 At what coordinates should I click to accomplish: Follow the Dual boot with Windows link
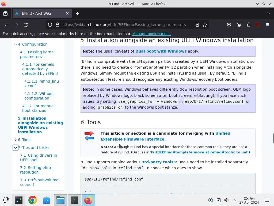click(161, 51)
